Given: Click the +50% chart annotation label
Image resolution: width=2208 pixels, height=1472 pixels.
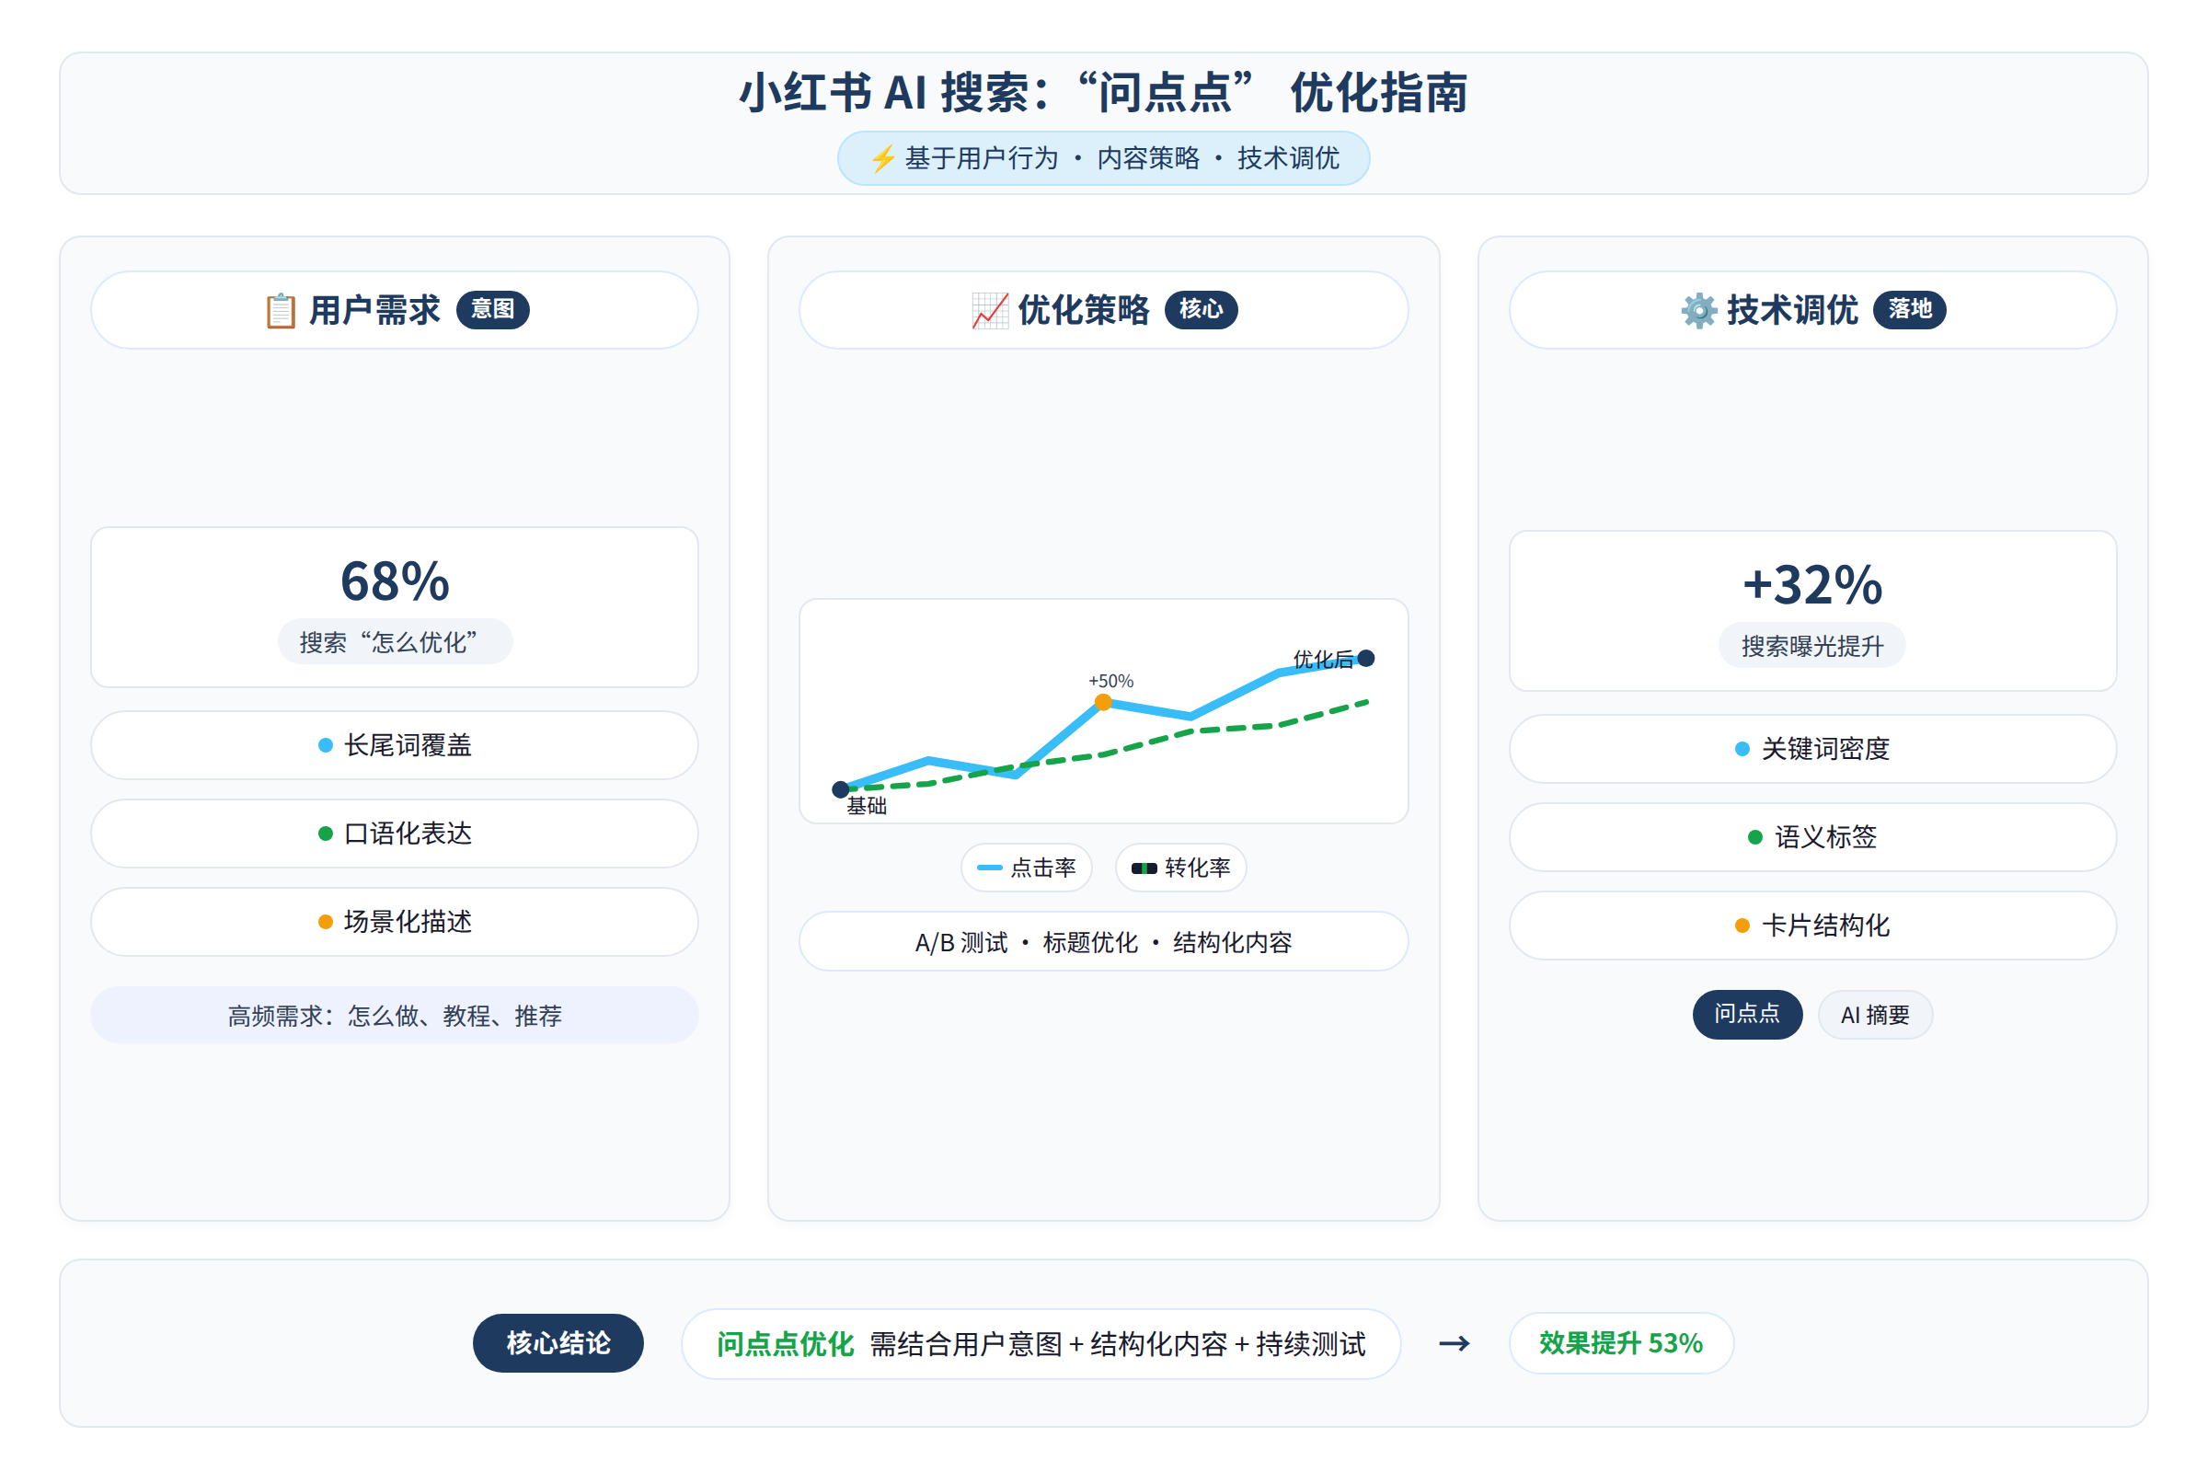Looking at the screenshot, I should 1111,681.
